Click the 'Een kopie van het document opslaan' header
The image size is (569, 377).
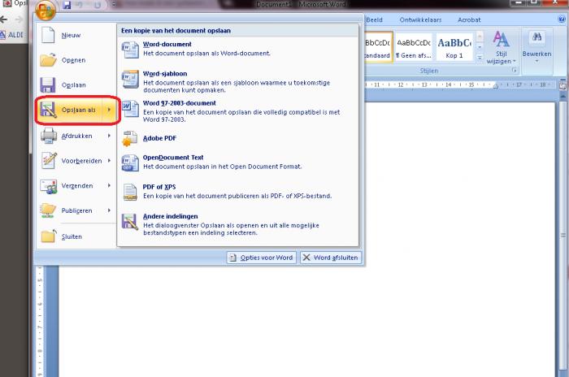(176, 31)
